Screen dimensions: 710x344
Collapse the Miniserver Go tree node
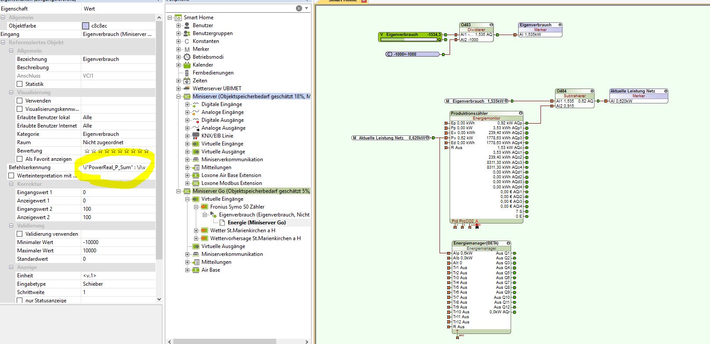(179, 191)
